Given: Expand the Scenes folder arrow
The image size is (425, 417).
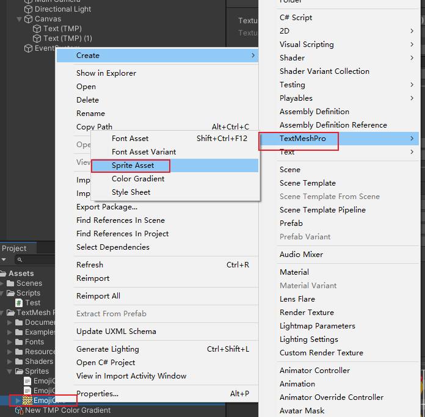Looking at the screenshot, I should click(2, 283).
